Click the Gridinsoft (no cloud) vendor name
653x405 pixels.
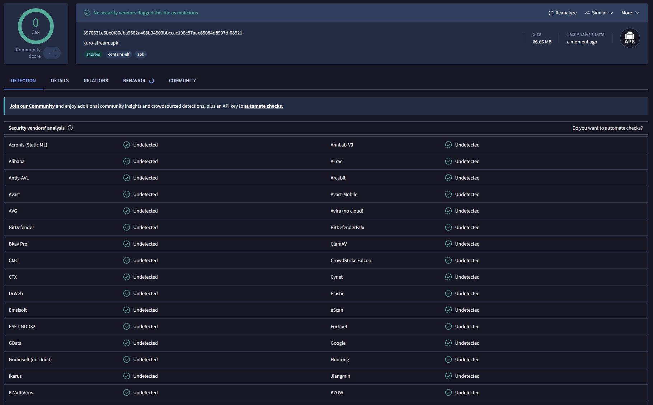pos(30,359)
